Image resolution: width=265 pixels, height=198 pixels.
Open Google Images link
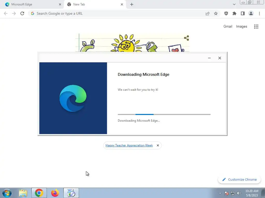point(241,27)
